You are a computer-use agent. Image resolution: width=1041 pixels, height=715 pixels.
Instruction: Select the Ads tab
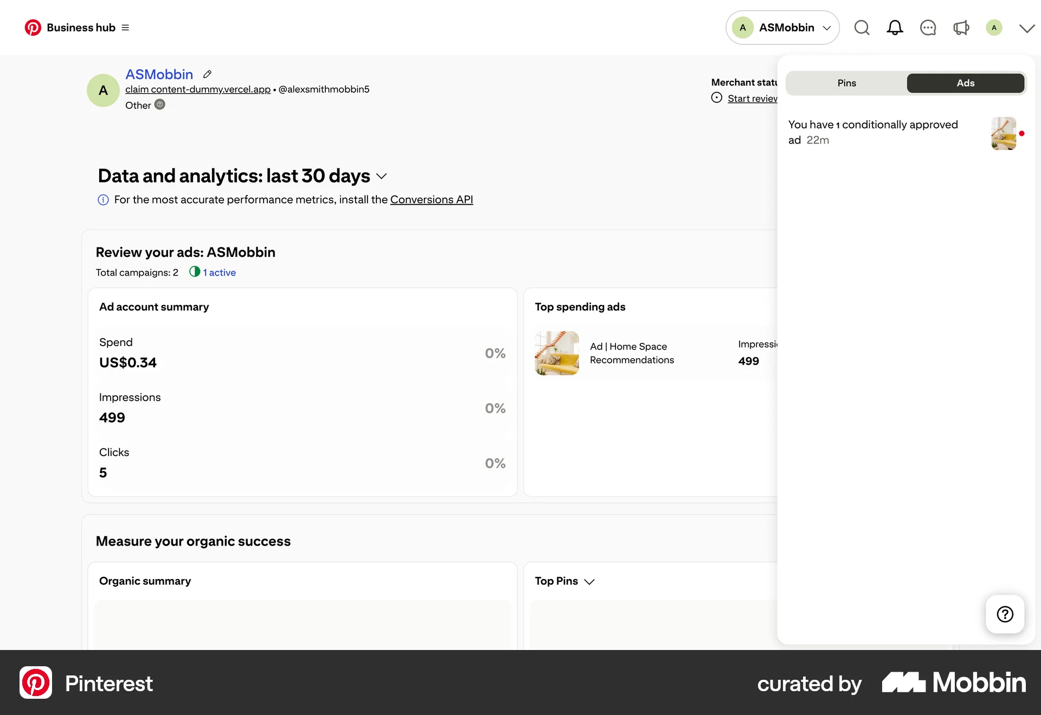tap(965, 83)
